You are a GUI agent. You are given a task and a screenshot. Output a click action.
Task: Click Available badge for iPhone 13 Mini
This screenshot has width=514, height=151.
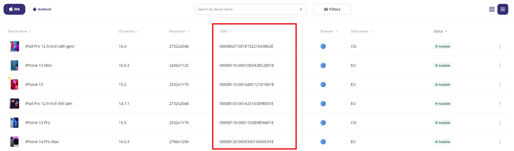(443, 66)
